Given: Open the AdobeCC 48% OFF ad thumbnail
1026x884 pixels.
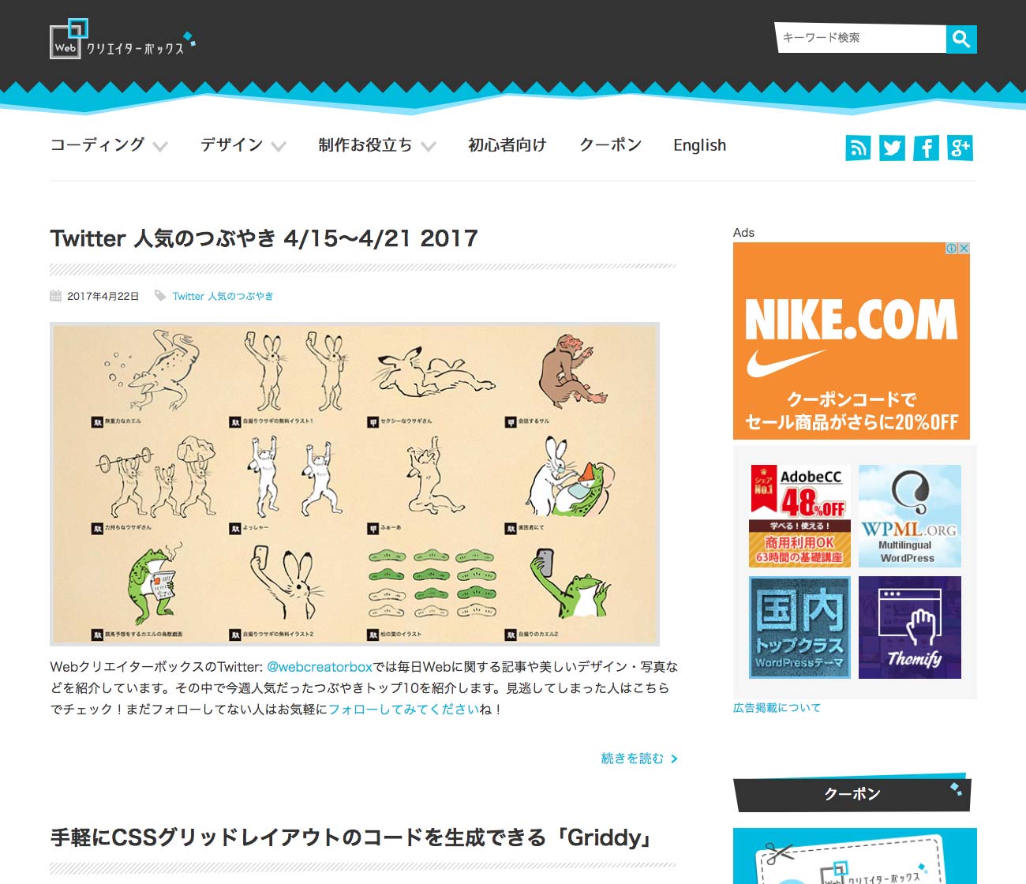Looking at the screenshot, I should 800,516.
